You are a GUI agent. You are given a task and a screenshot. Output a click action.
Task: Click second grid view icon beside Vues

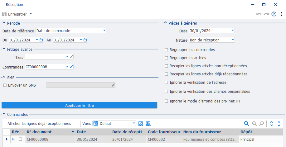[x=148, y=124]
